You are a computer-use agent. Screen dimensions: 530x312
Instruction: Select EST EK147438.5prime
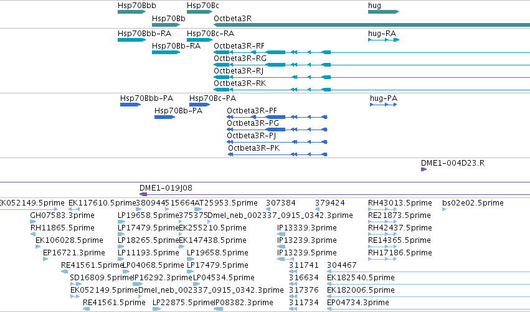point(181,247)
